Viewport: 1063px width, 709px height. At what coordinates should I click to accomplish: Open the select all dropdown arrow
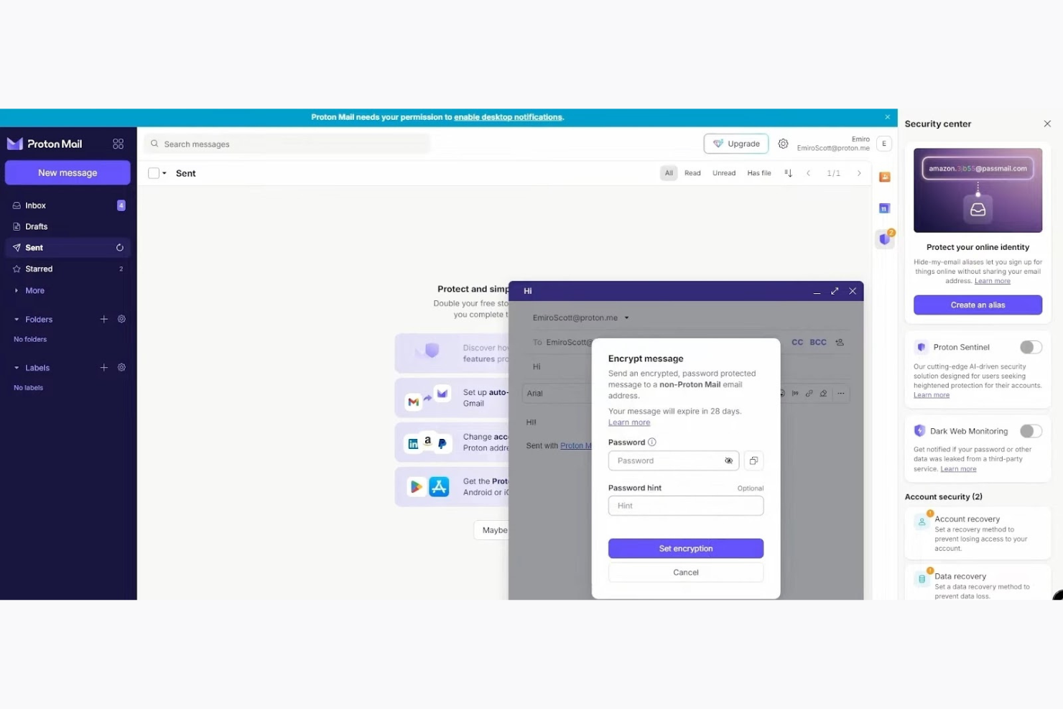pos(164,173)
